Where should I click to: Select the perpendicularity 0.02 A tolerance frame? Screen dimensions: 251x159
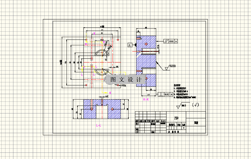(165, 95)
